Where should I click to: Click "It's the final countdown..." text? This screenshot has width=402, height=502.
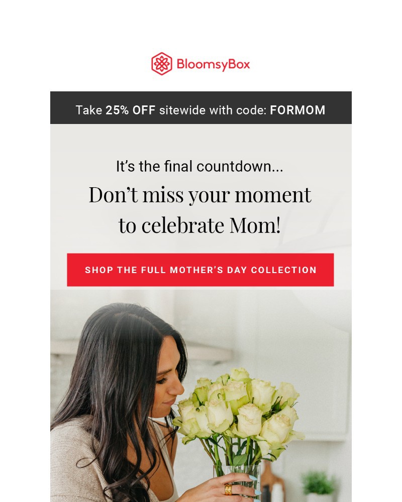point(199,167)
